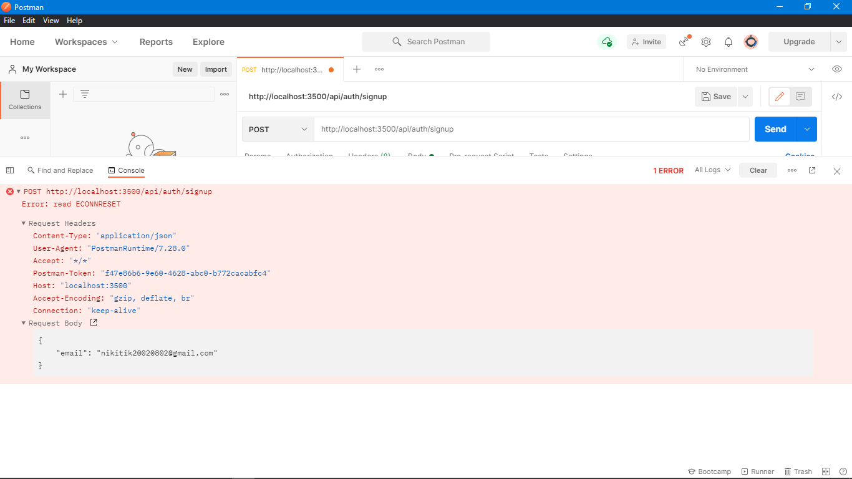Click the 1 ERROR indicator
Screen dimensions: 852x479
pyautogui.click(x=668, y=171)
